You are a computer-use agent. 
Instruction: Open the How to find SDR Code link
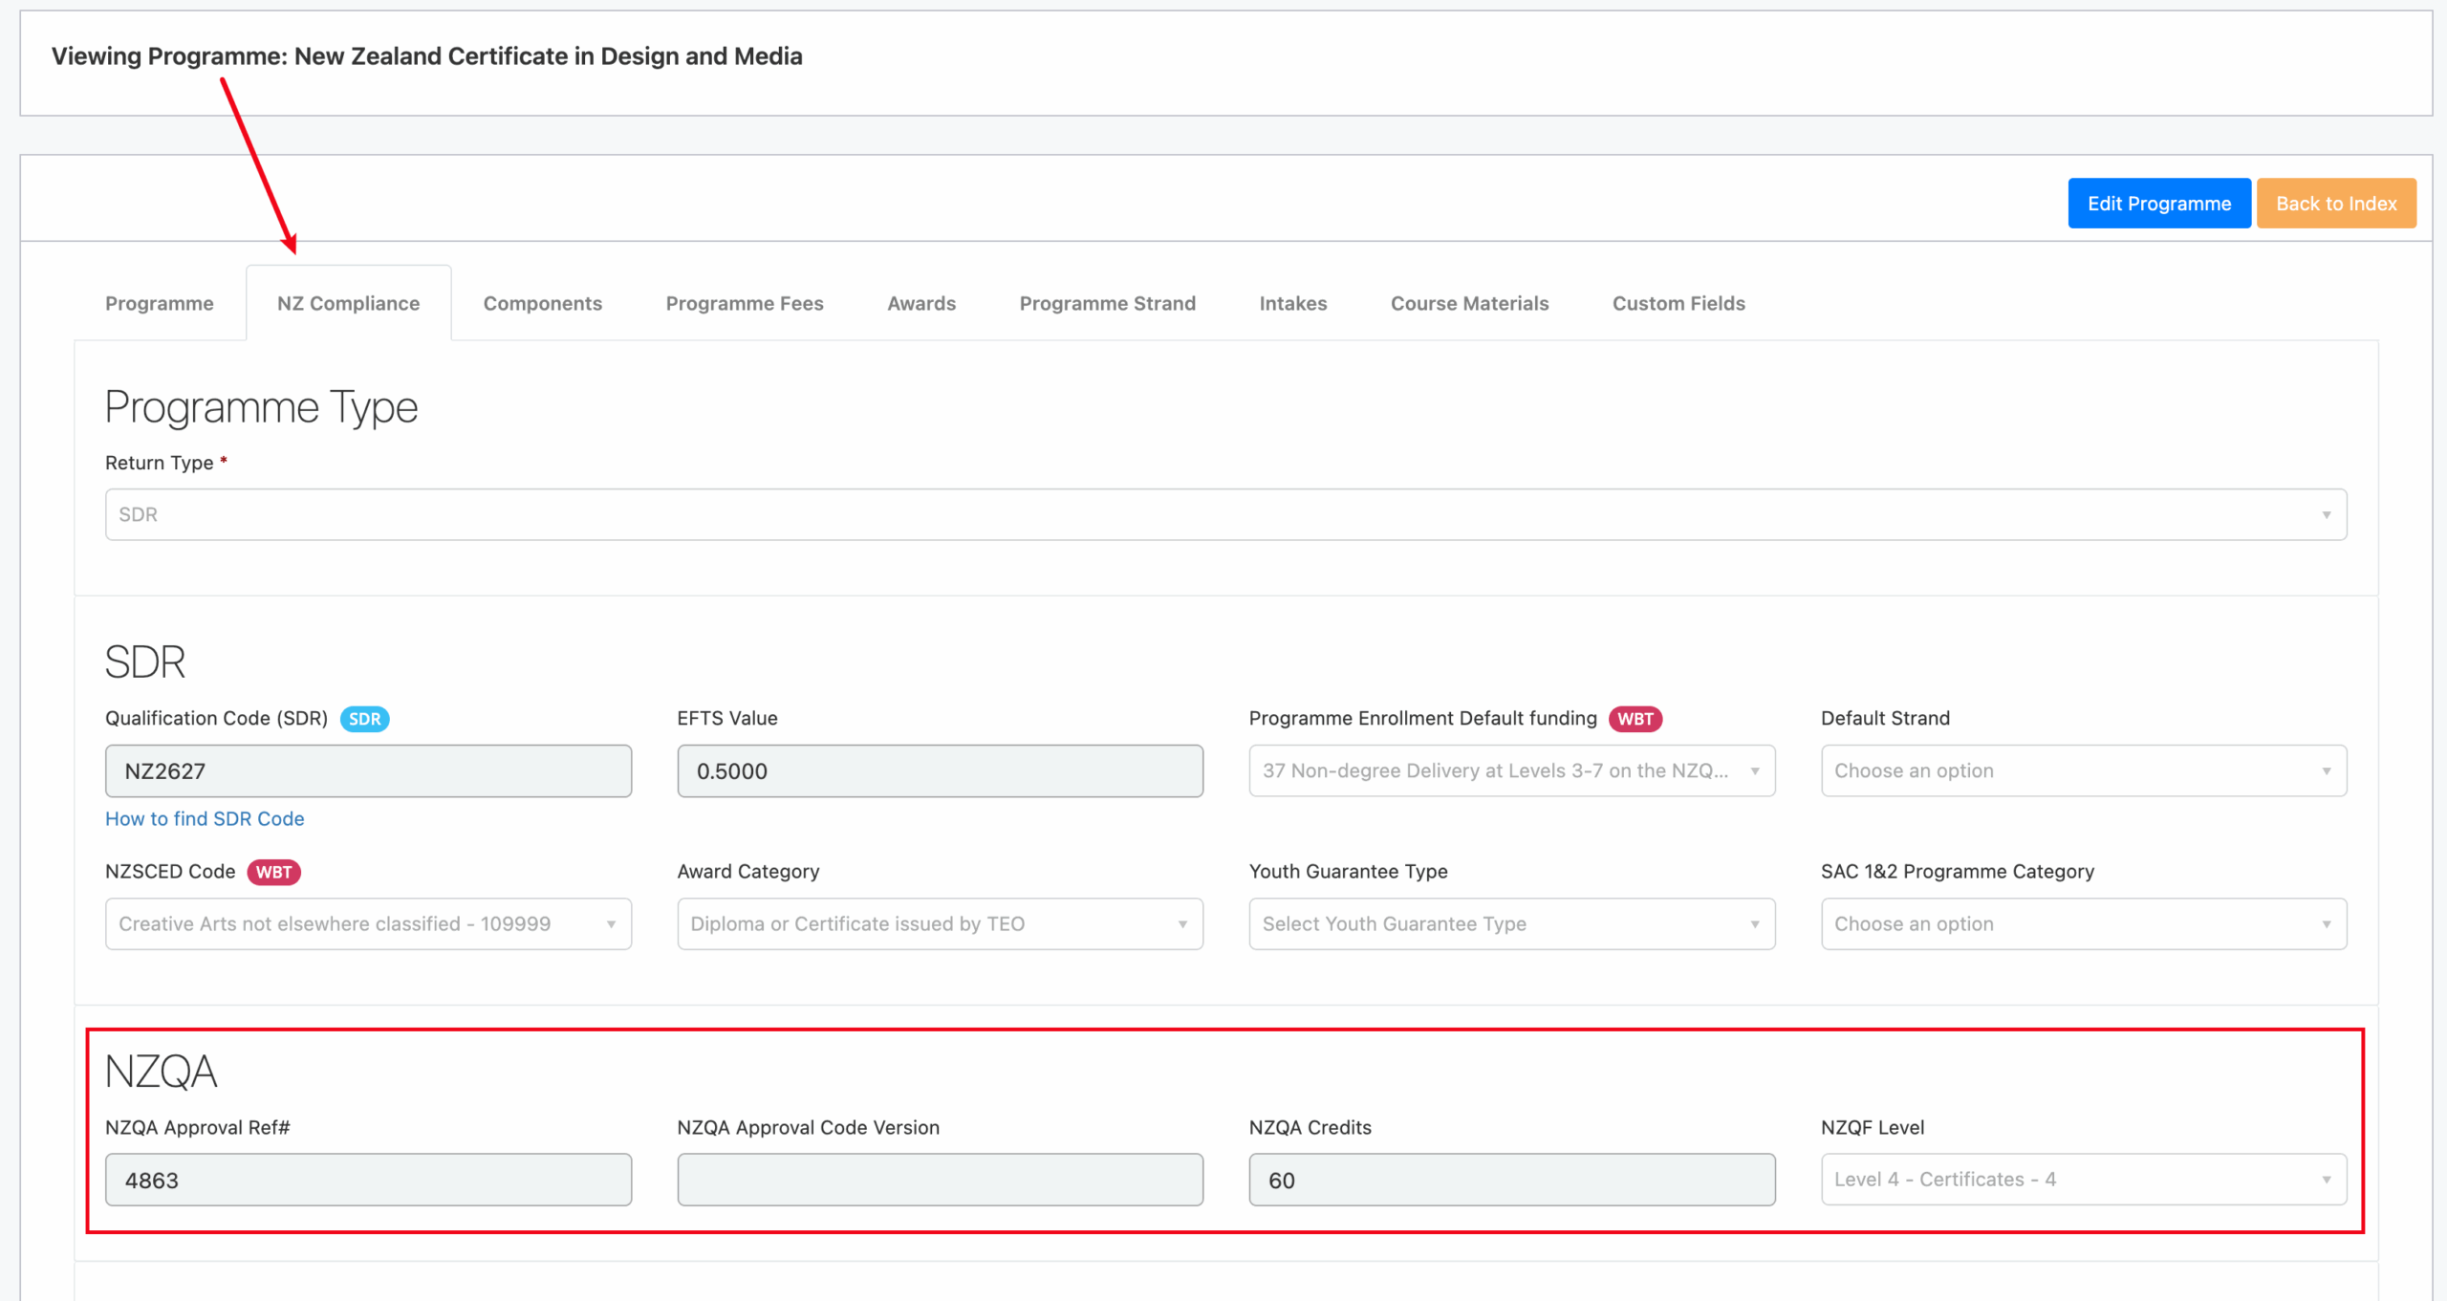click(205, 818)
